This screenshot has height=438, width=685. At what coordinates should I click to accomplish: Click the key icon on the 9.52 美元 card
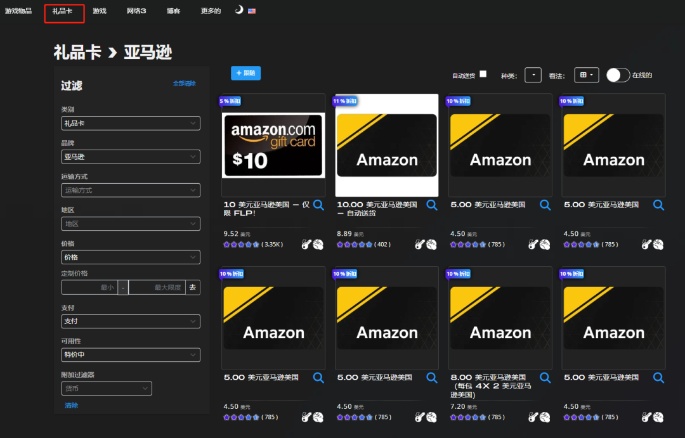(307, 245)
